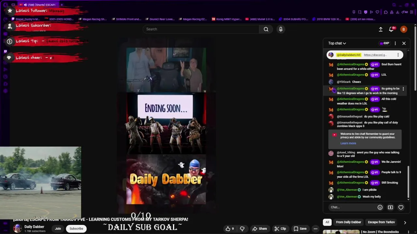Like the video
The height and width of the screenshot is (234, 417).
click(230, 229)
